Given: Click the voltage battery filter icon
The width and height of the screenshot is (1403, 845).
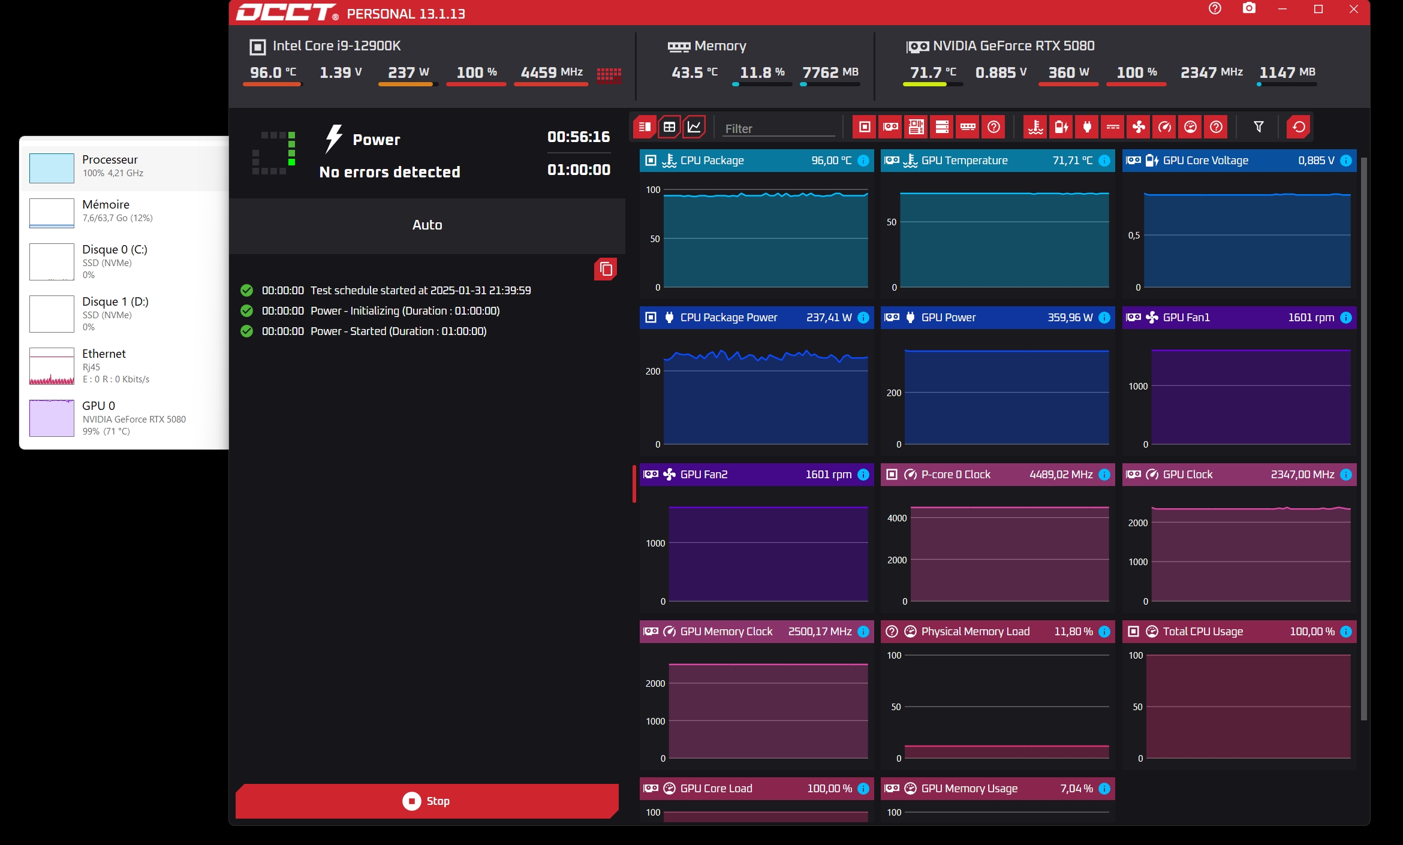Looking at the screenshot, I should [x=1061, y=127].
